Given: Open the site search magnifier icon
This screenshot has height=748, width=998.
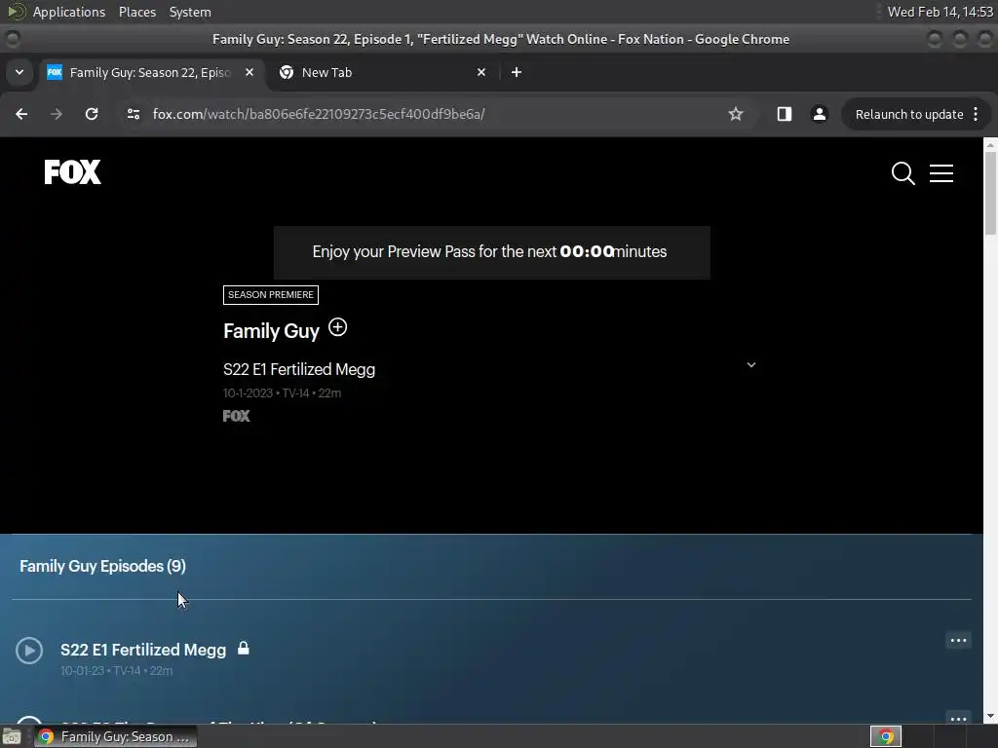Looking at the screenshot, I should [902, 173].
